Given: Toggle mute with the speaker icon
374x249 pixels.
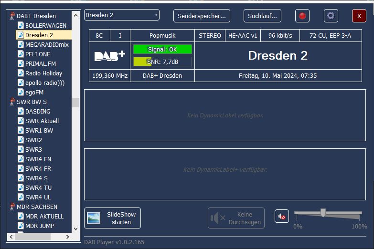Looking at the screenshot, I should [282, 217].
